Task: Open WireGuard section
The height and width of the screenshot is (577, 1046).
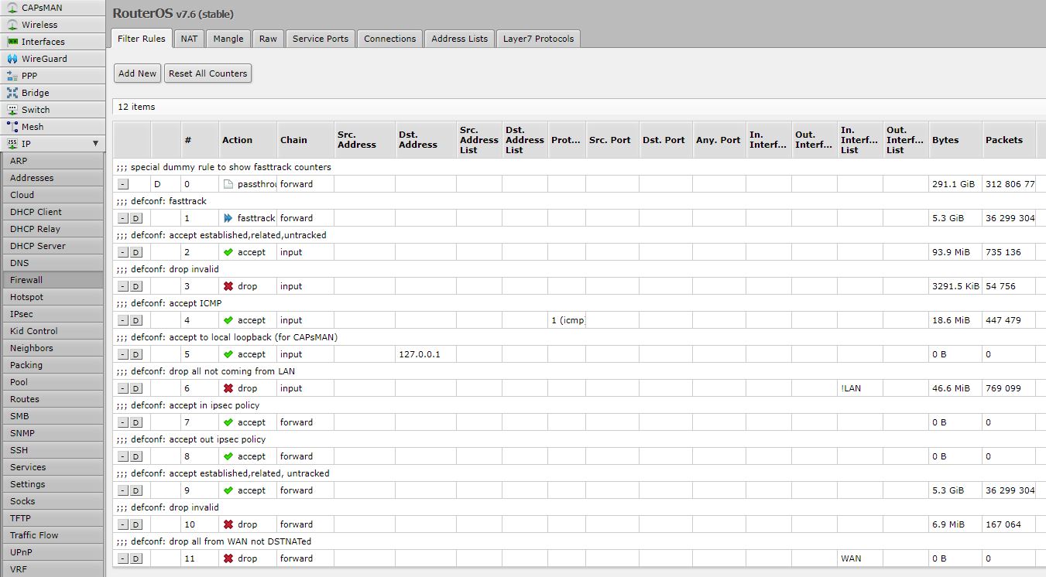Action: pyautogui.click(x=52, y=59)
